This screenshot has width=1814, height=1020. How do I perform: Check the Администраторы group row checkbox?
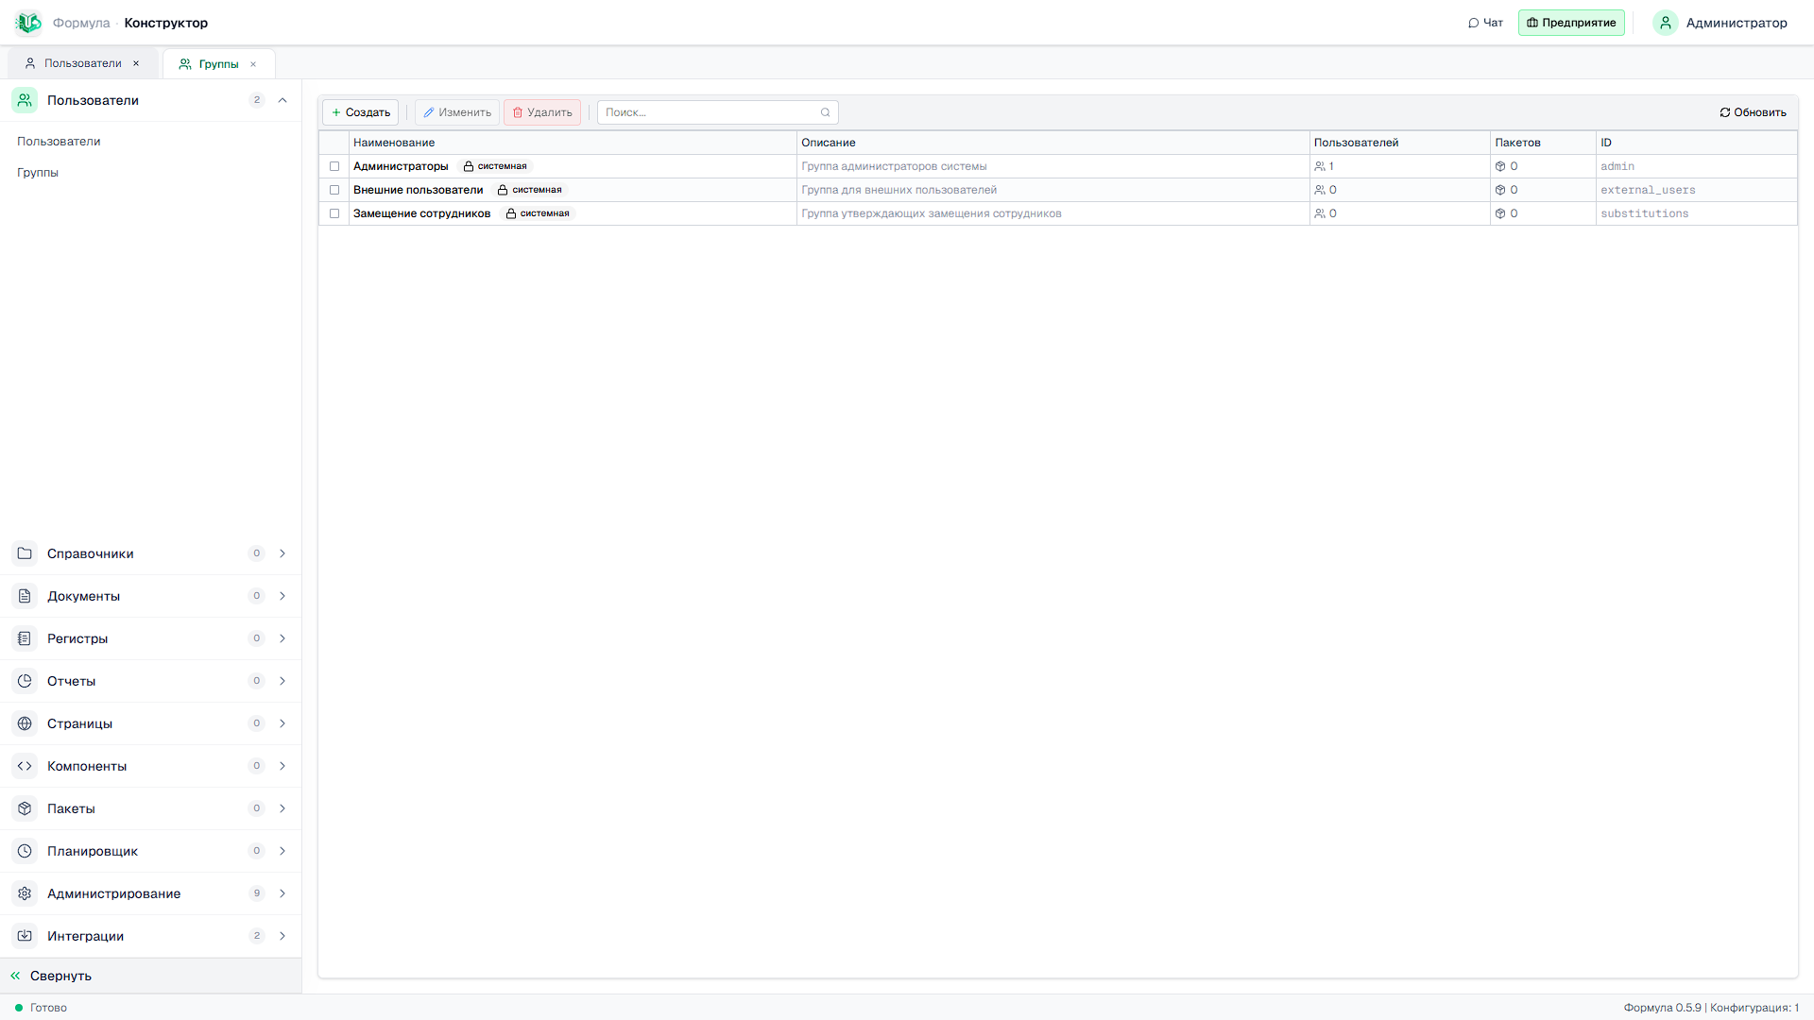[x=334, y=166]
